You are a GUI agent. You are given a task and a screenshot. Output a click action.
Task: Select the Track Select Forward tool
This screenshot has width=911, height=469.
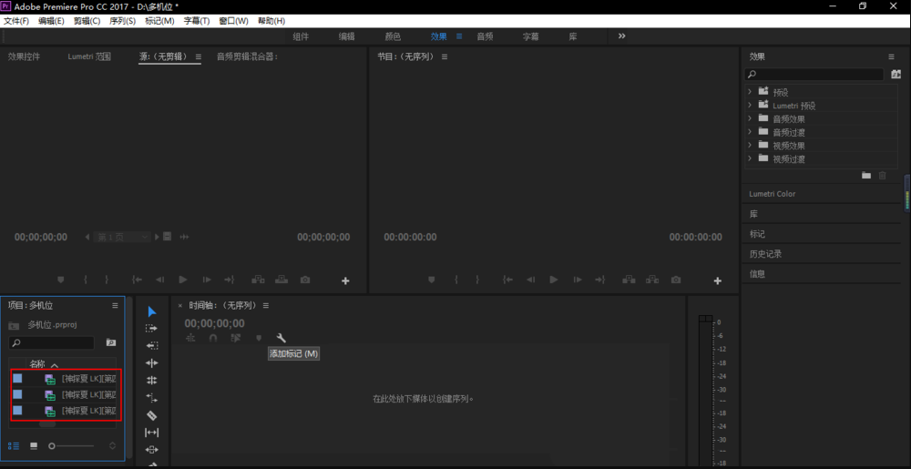tap(151, 329)
